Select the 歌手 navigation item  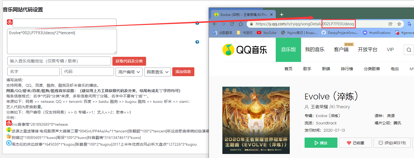pyautogui.click(x=307, y=69)
